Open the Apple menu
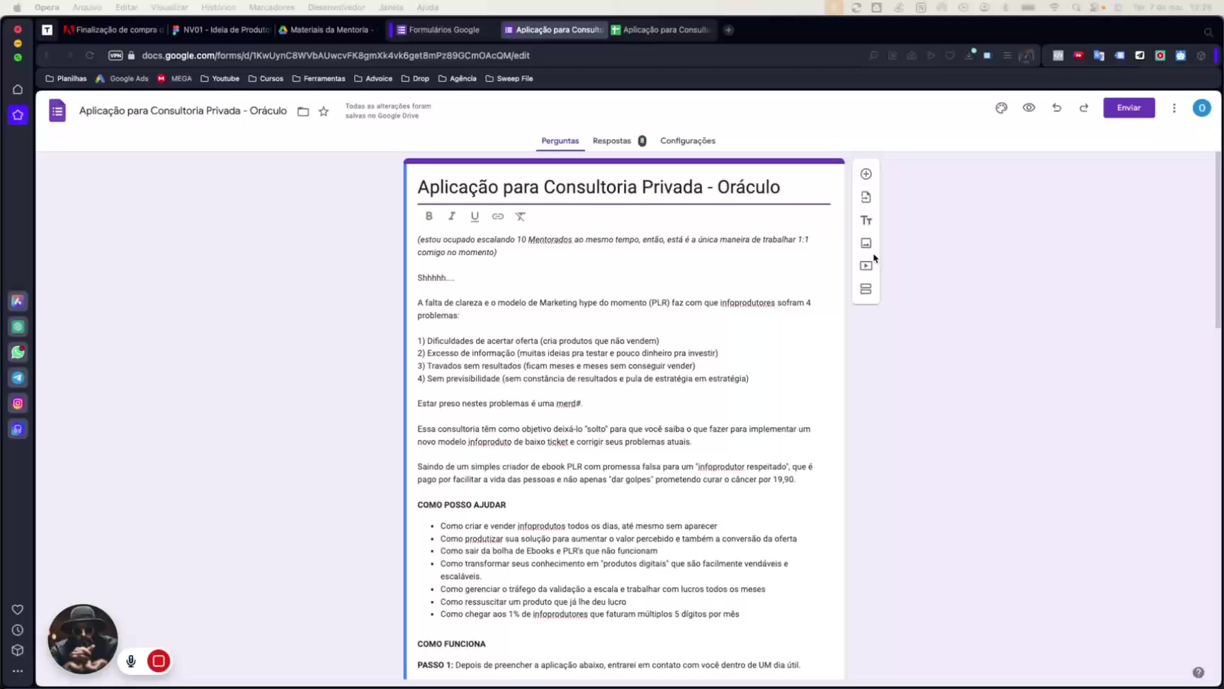Screen dimensions: 1224x689 16,7
